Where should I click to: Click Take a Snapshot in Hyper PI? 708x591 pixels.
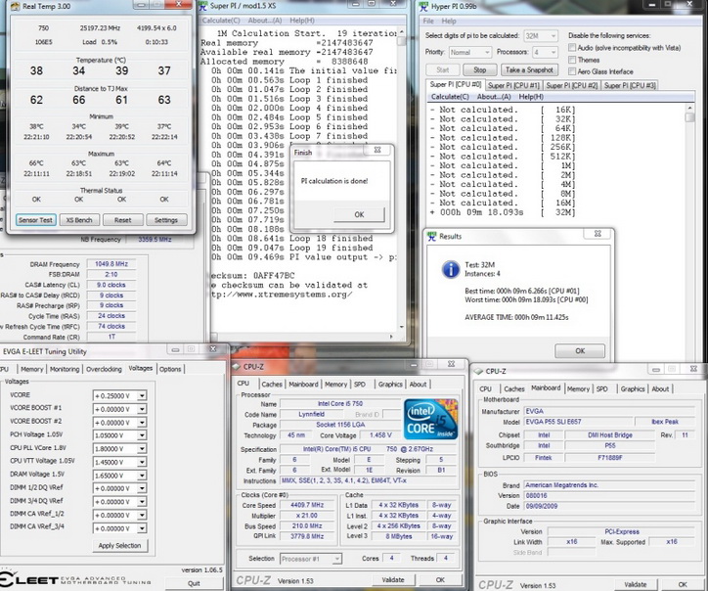pyautogui.click(x=529, y=70)
